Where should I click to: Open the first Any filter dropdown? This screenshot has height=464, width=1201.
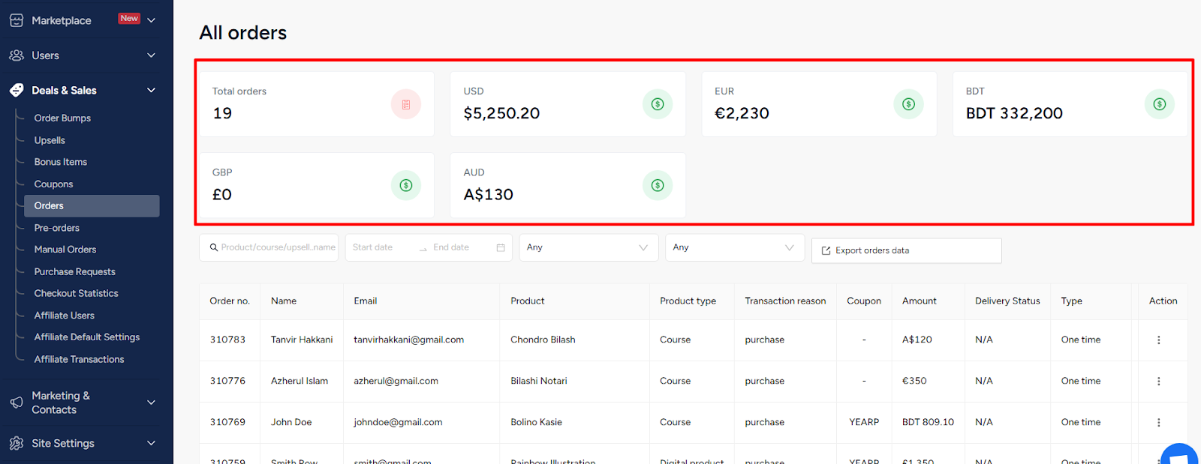pyautogui.click(x=588, y=247)
